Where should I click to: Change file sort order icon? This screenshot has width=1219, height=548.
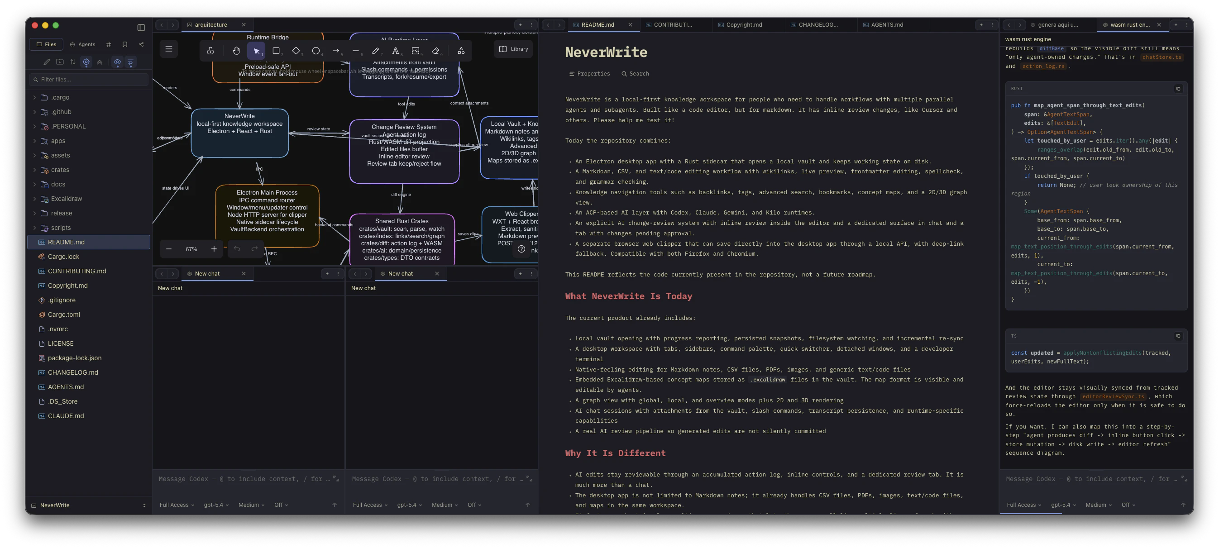pyautogui.click(x=73, y=62)
